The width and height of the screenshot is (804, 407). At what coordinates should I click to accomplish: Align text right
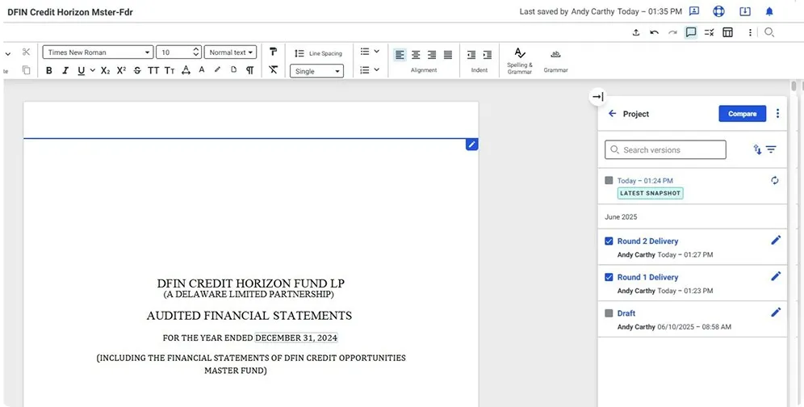[x=432, y=55]
